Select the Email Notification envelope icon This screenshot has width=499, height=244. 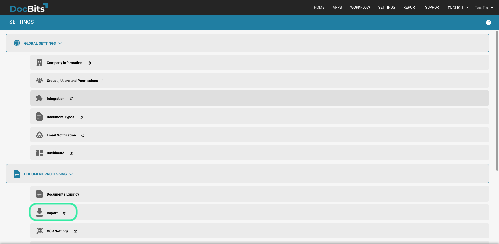(39, 135)
